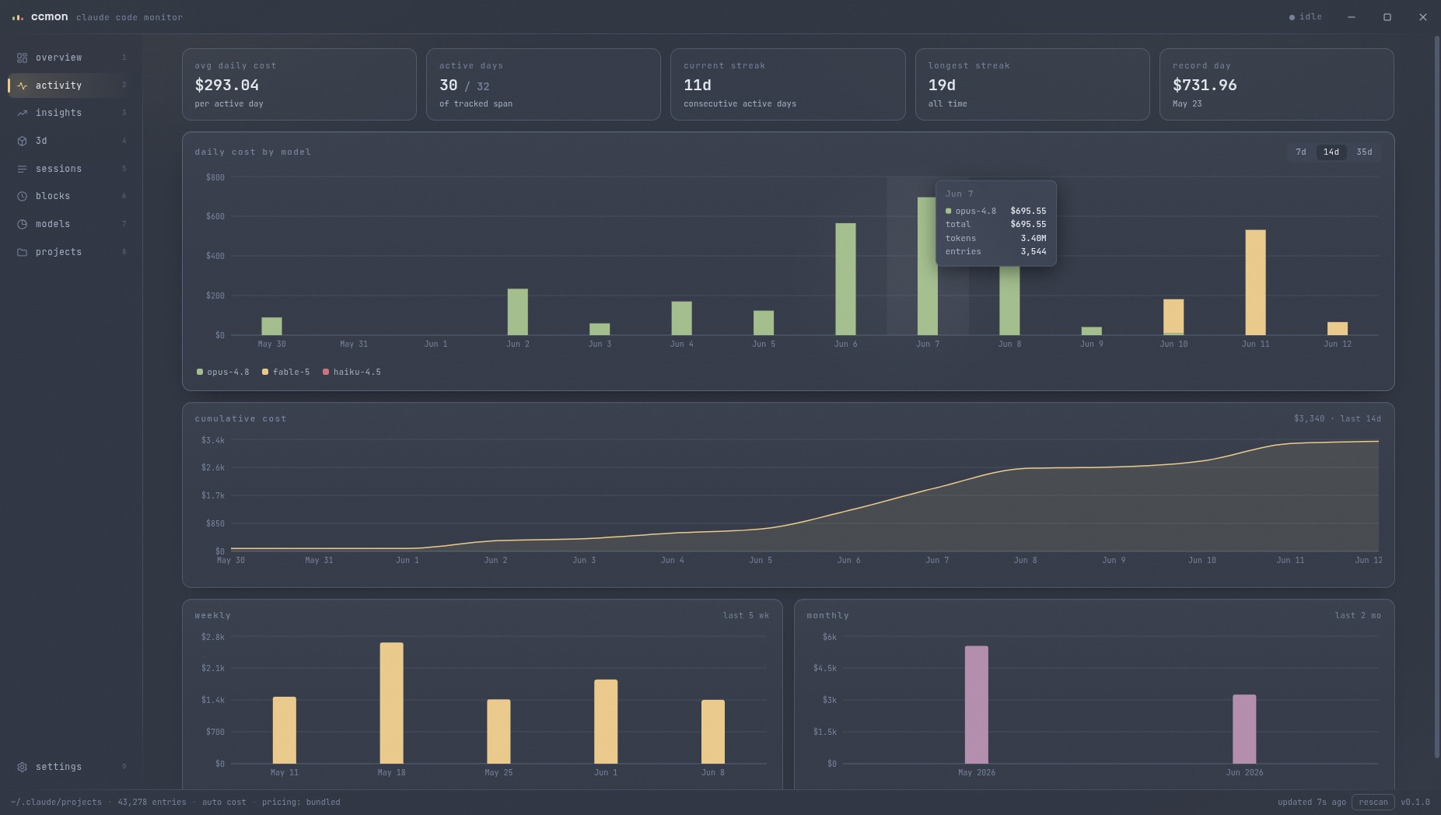Click the ccmon logo bars icon
Image resolution: width=1441 pixels, height=815 pixels.
[x=18, y=17]
